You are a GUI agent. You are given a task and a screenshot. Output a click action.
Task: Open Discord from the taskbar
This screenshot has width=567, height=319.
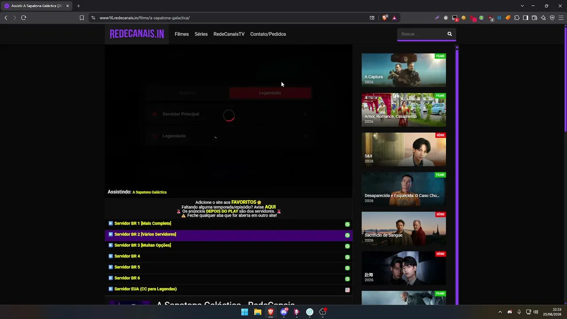(283, 312)
